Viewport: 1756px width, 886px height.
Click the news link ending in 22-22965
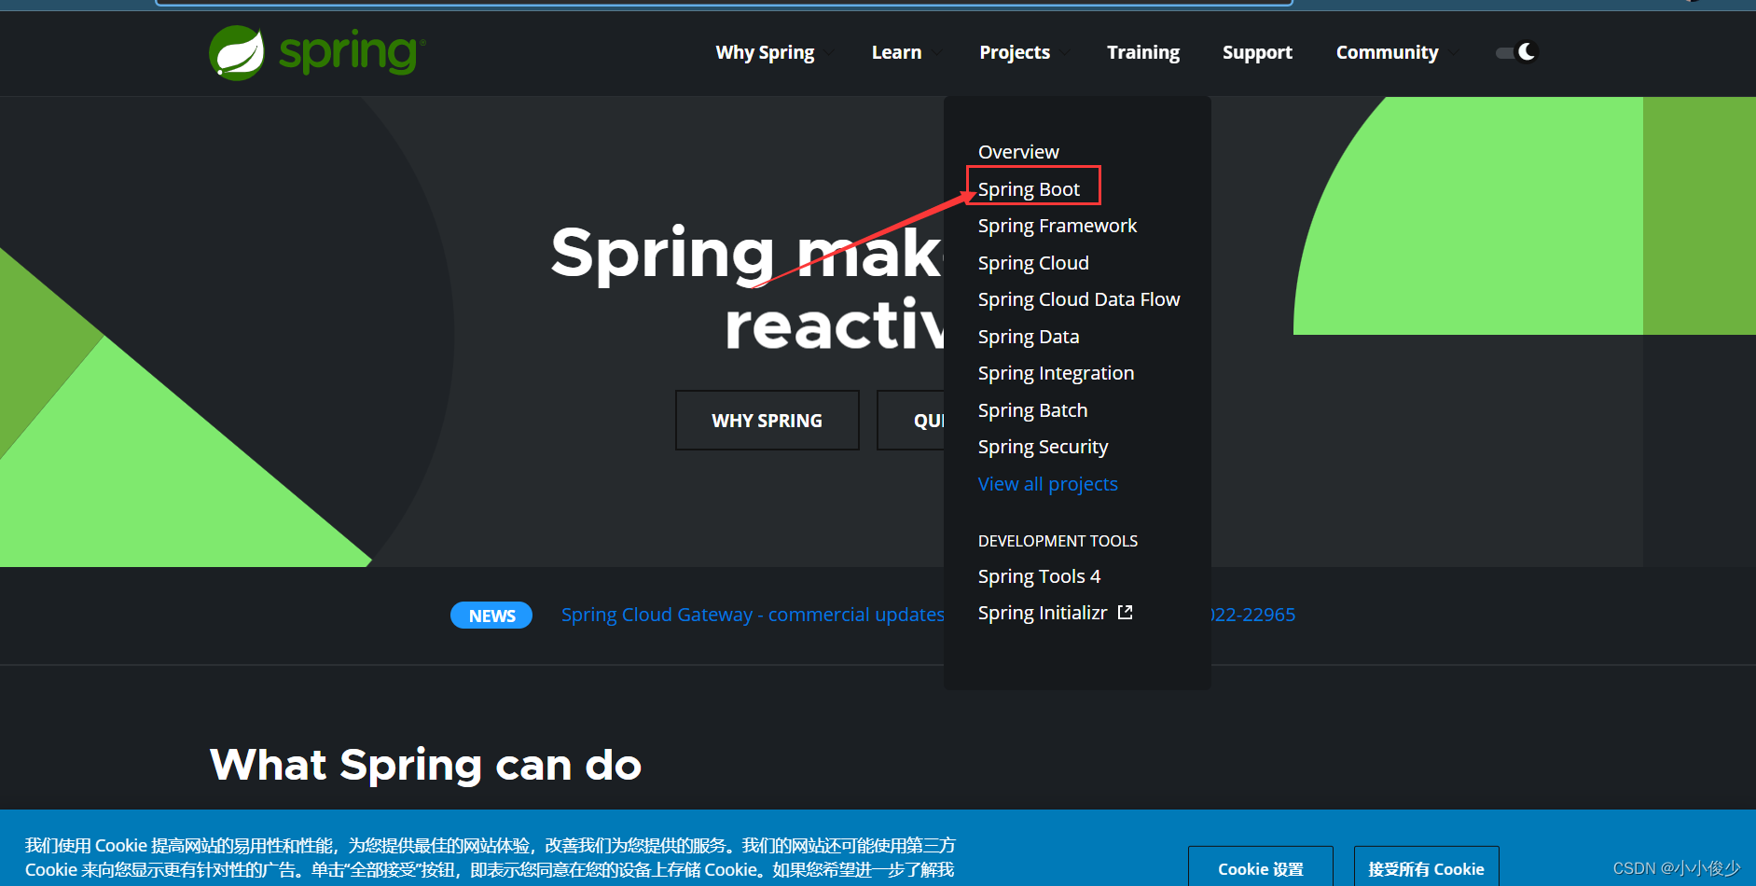click(1253, 615)
